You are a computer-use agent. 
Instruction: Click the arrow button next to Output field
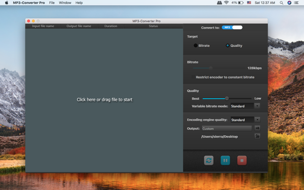[257, 128]
